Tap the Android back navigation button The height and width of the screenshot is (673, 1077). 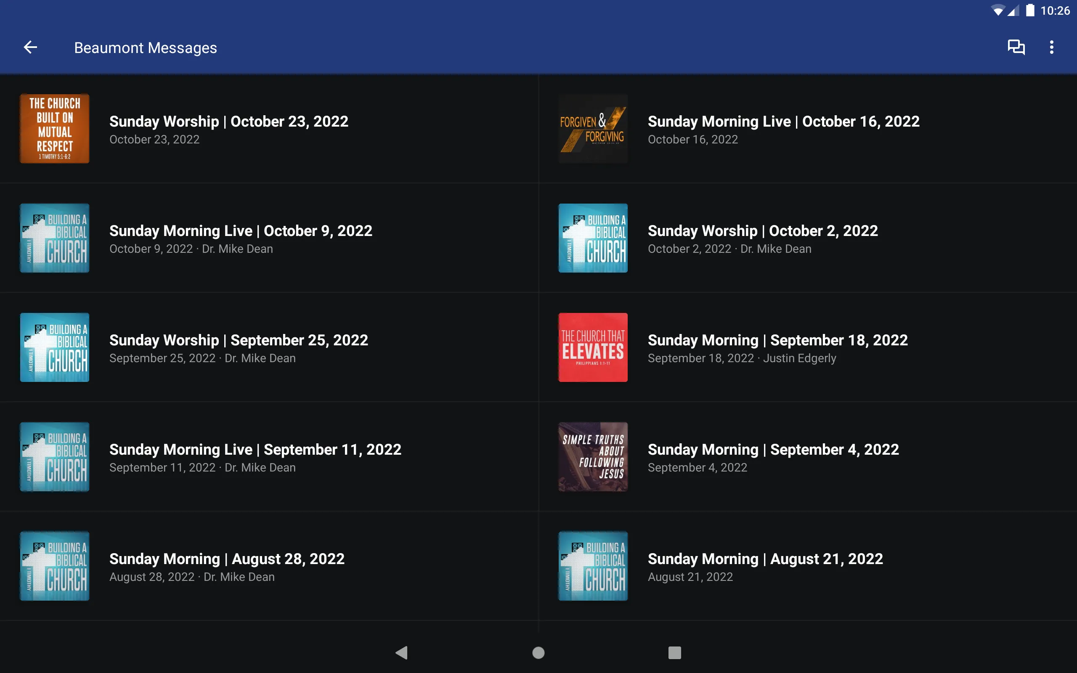pyautogui.click(x=401, y=652)
